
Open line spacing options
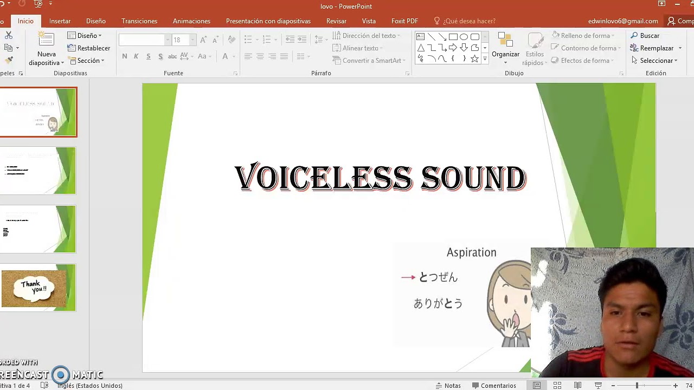coord(320,40)
